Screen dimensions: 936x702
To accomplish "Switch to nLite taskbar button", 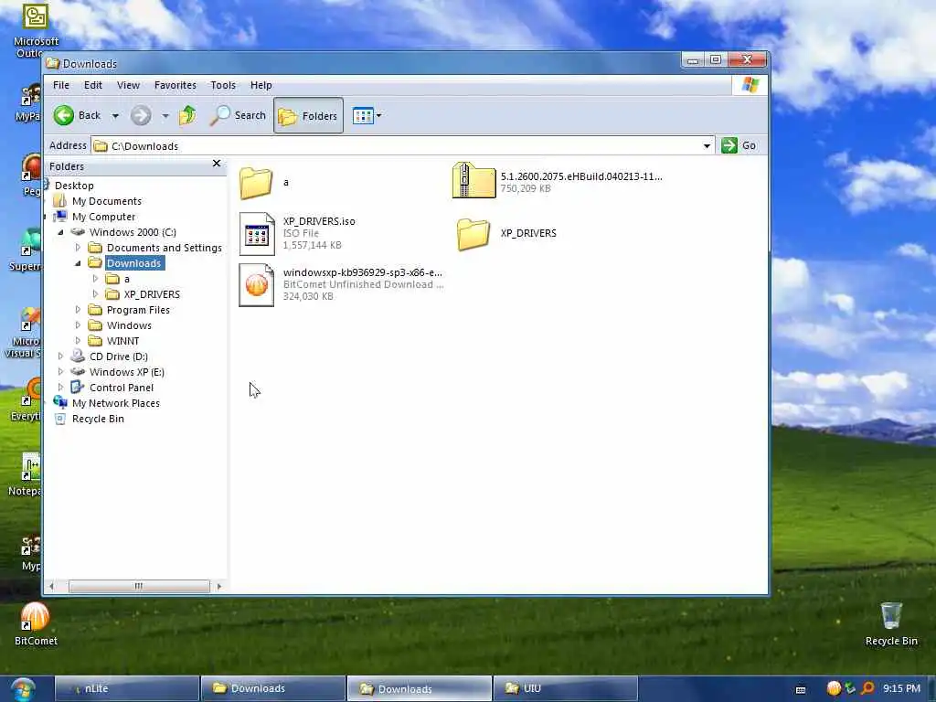I will coord(127,688).
